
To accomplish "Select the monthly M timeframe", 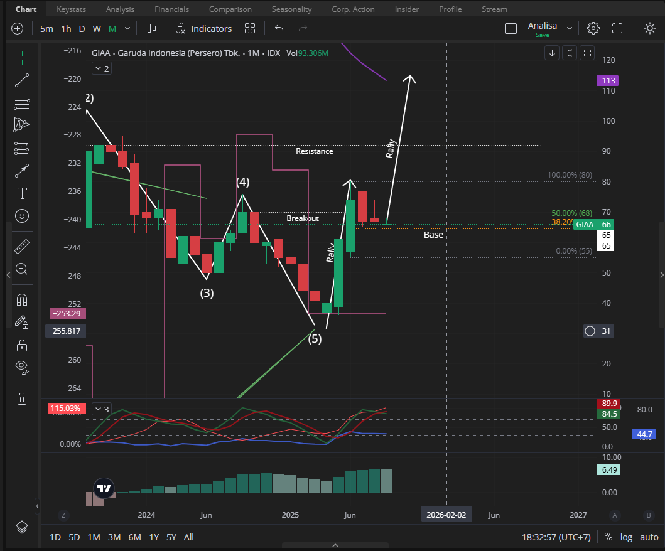I will tap(112, 29).
